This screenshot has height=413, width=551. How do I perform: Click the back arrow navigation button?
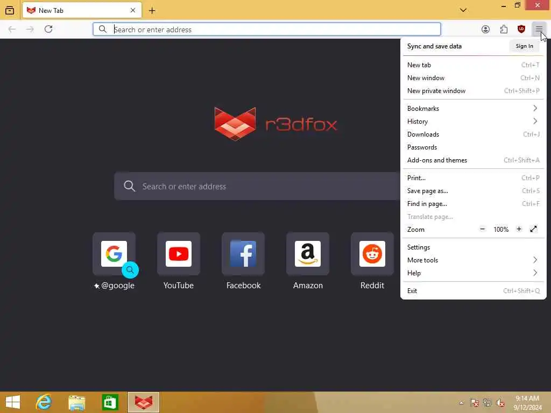12,29
